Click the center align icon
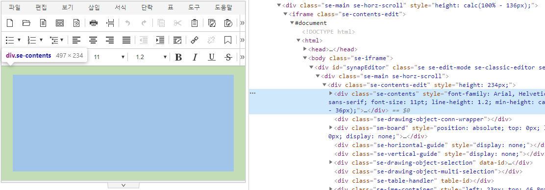The width and height of the screenshot is (545, 190). (x=93, y=40)
